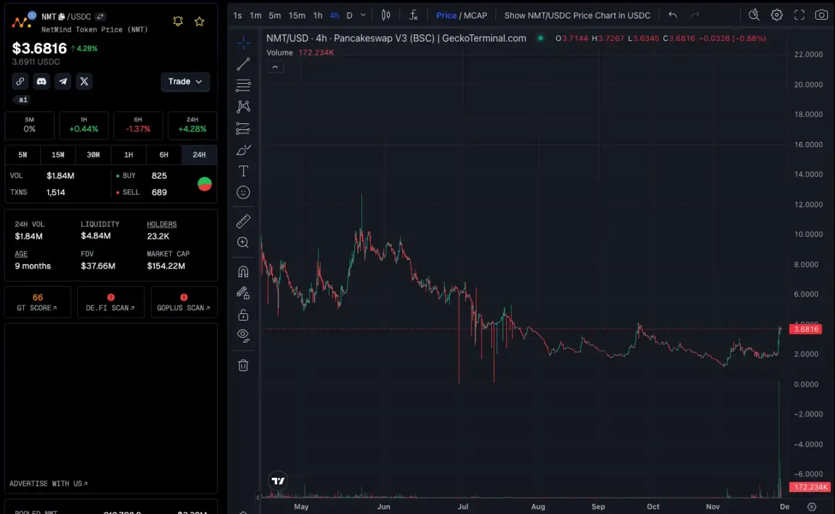Select the trend line drawing tool
Viewport: 835px width, 514px height.
tap(243, 64)
